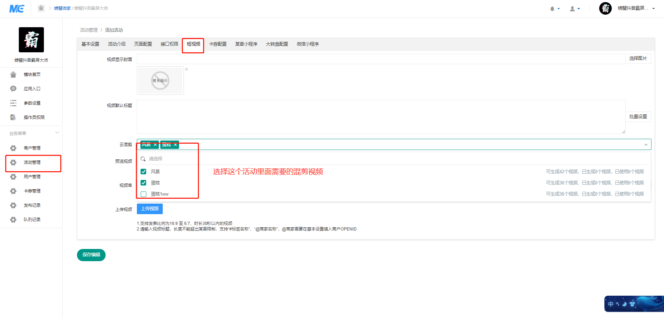Click the 请选择 search field in dropdown
This screenshot has height=318, width=664.
click(x=394, y=159)
